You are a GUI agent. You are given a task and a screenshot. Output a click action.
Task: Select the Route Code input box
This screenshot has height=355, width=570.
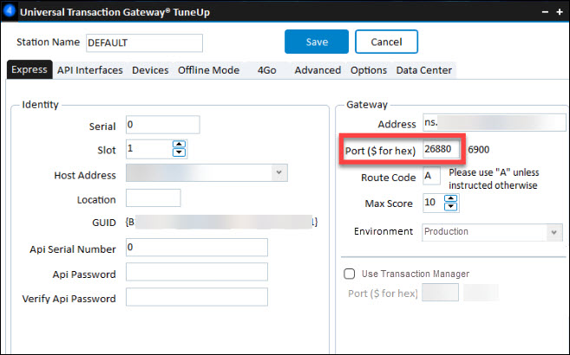pyautogui.click(x=431, y=177)
